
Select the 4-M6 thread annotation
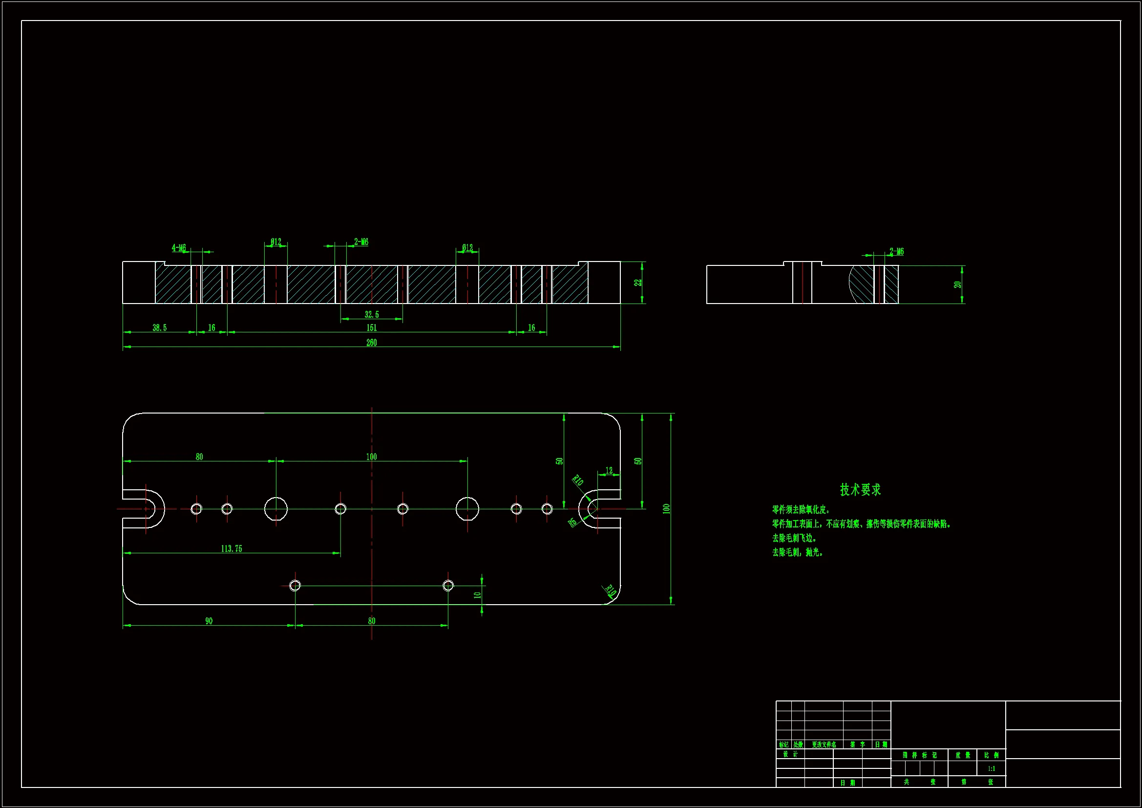(x=179, y=248)
